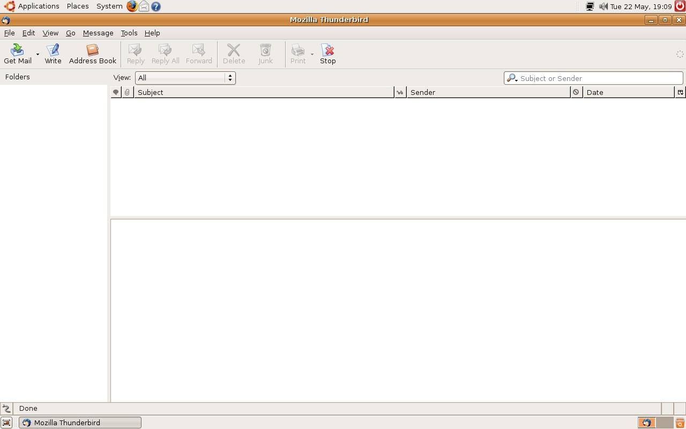Open the Trash applet in the panel
Viewport: 686px width, 429px height.
pyautogui.click(x=680, y=423)
